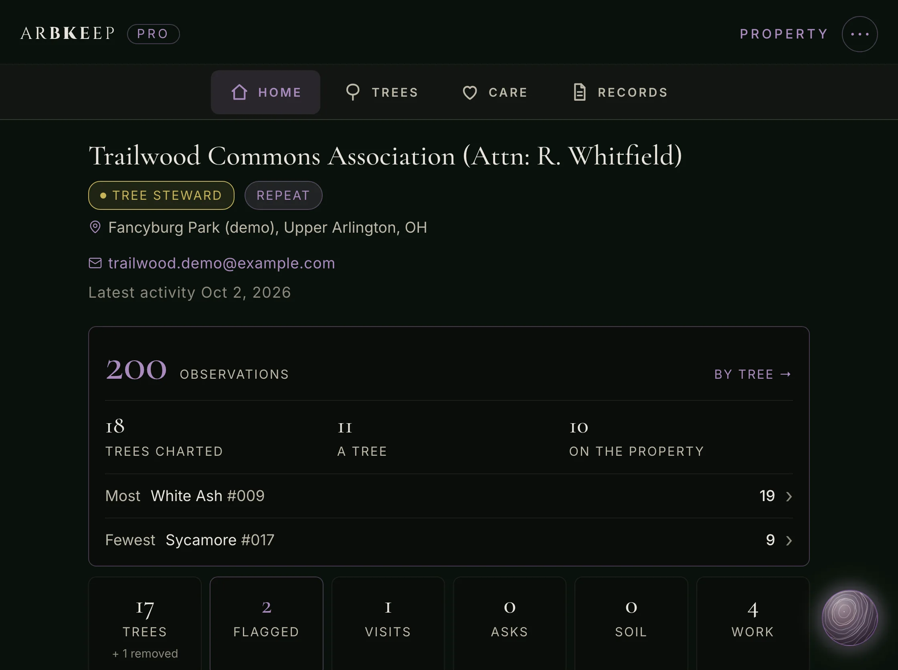Click the 18 TREES CHARTED stat

(164, 439)
